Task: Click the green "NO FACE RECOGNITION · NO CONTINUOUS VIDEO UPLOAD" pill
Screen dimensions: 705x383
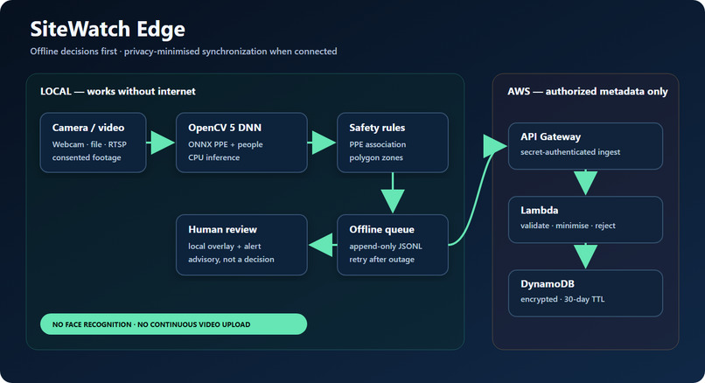Action: [x=173, y=324]
